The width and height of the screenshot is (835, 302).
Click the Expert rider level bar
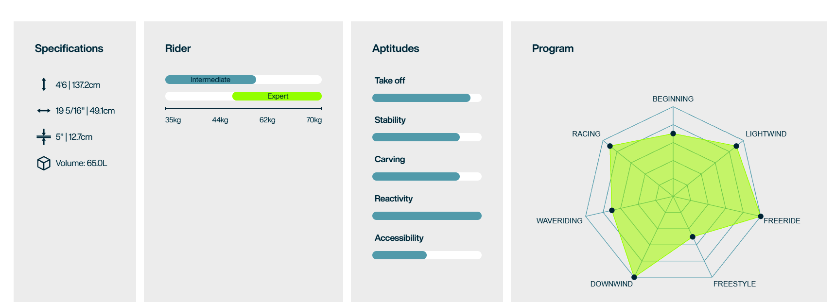point(277,96)
